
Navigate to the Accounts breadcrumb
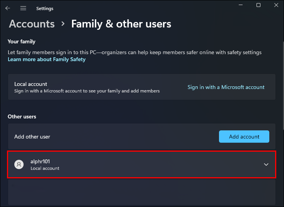pos(32,24)
